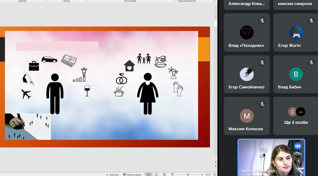Toggle the Заметки notes pane

coord(112,175)
